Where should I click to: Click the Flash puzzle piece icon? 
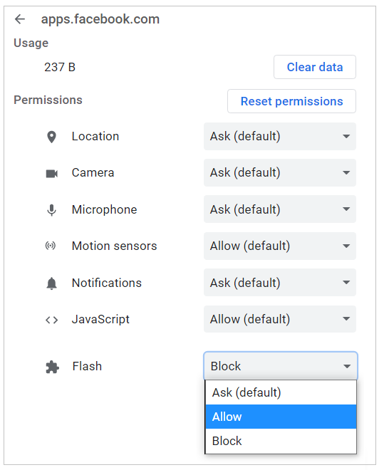point(52,367)
